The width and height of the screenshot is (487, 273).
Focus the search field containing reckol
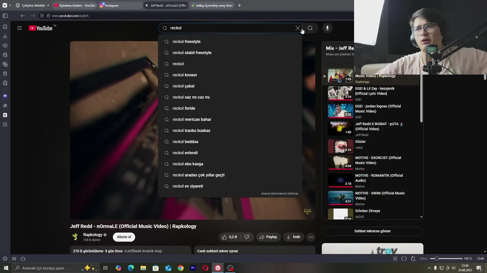point(230,28)
